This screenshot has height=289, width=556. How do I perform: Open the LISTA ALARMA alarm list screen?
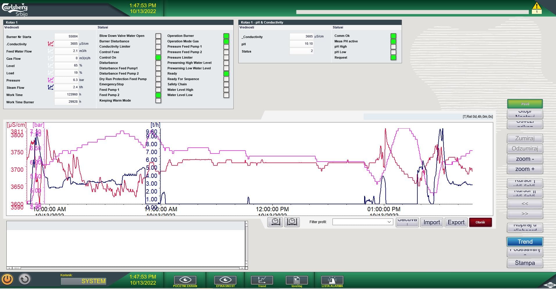(x=332, y=280)
